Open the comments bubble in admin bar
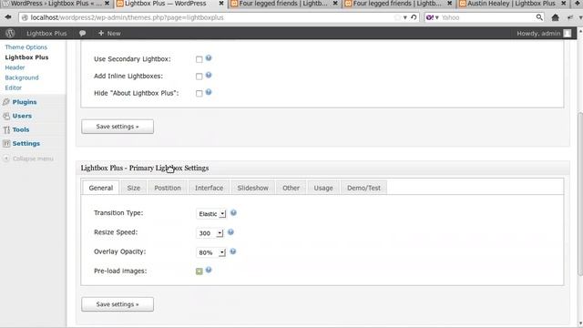The width and height of the screenshot is (583, 328). (82, 33)
